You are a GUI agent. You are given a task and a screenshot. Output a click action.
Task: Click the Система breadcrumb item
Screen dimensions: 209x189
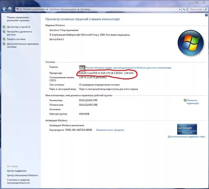pos(85,9)
